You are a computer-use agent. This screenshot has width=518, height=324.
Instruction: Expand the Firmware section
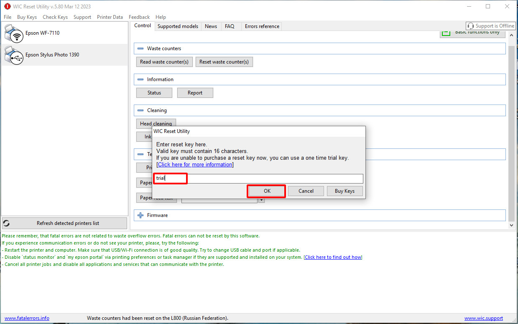140,215
